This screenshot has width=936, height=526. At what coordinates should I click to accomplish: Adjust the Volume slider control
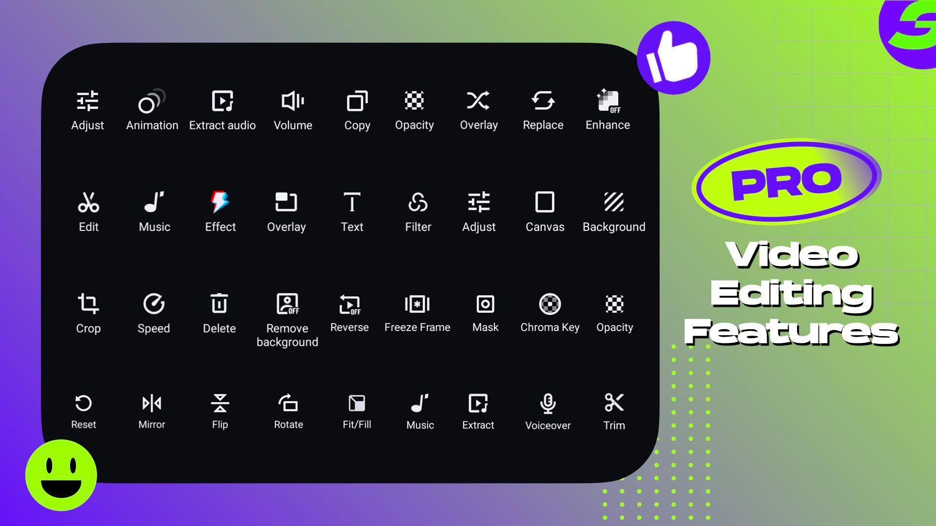[292, 109]
